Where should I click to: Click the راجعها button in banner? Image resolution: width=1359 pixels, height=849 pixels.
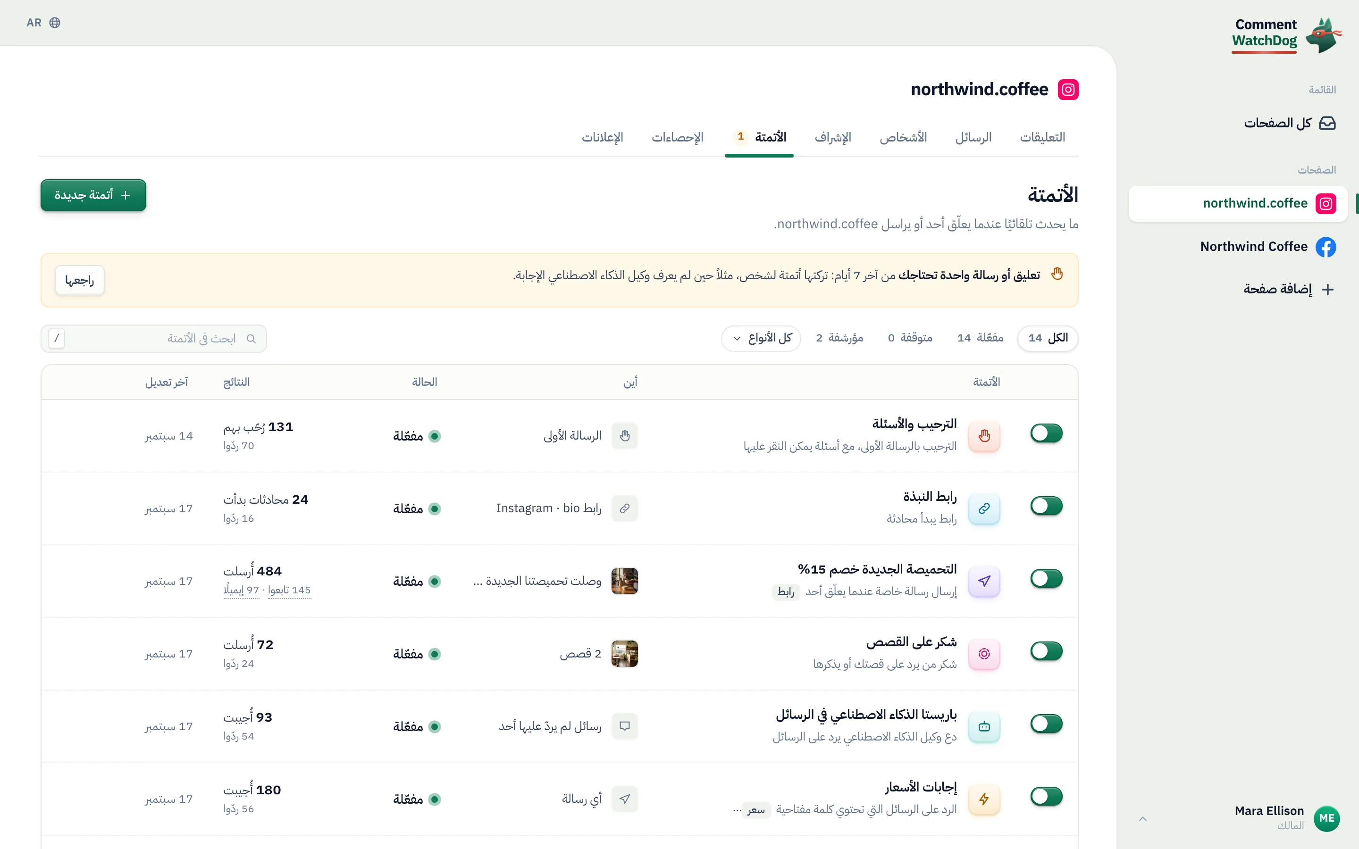coord(79,280)
